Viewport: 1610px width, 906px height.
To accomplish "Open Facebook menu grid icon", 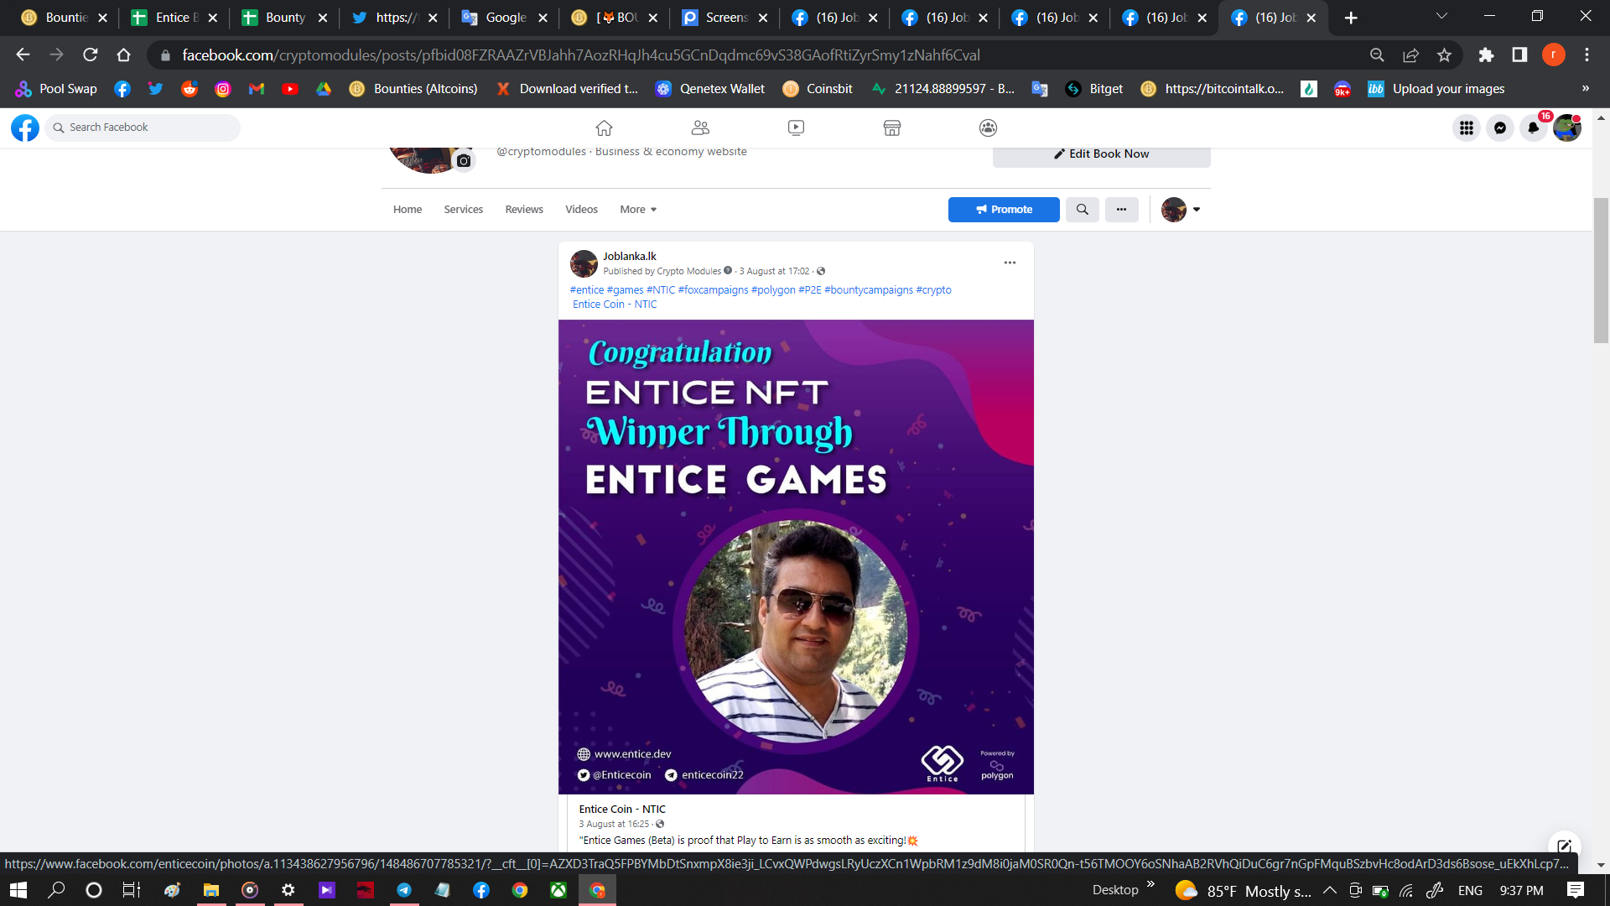I will 1466,128.
